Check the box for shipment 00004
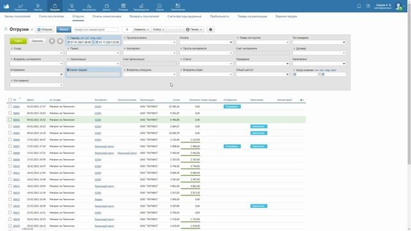 click(10, 126)
